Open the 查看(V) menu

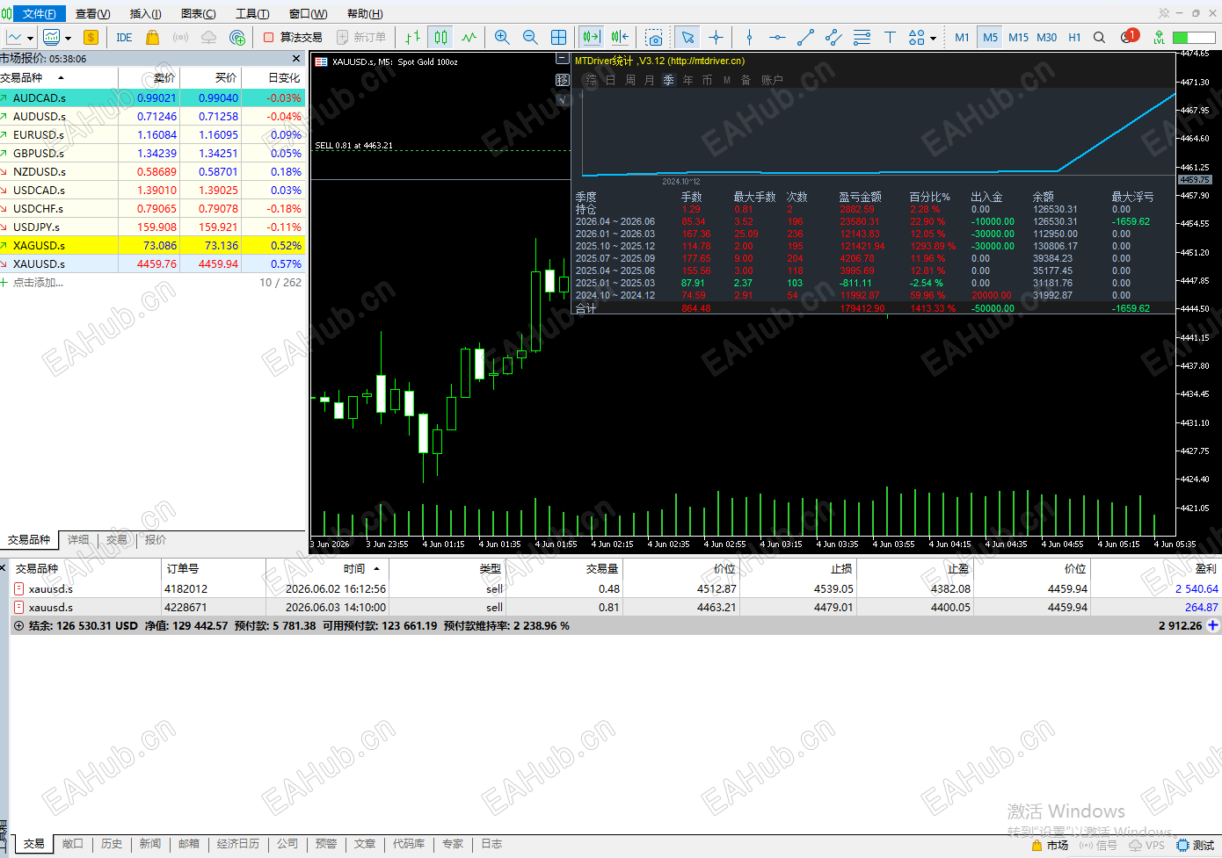(93, 13)
